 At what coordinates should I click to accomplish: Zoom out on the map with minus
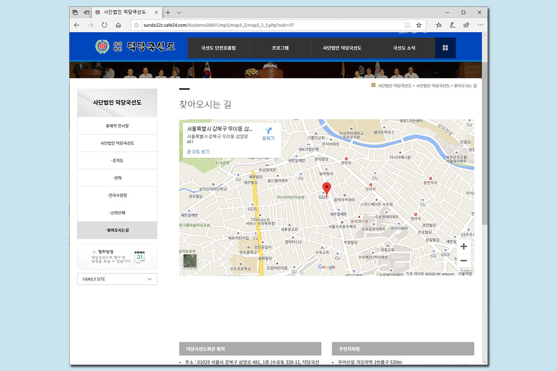point(463,261)
